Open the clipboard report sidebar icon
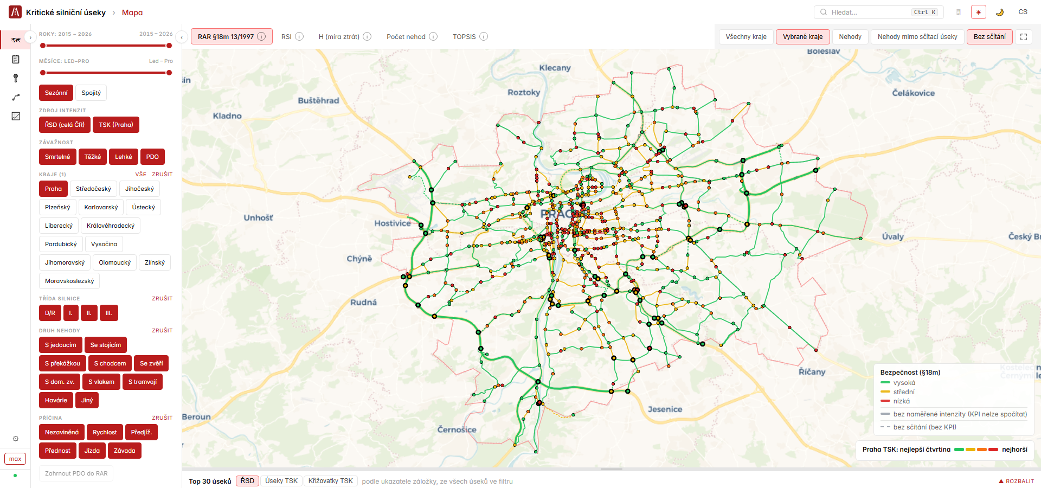This screenshot has width=1041, height=488. tap(16, 59)
